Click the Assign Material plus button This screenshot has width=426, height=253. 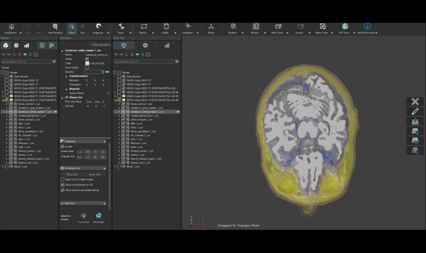108,93
